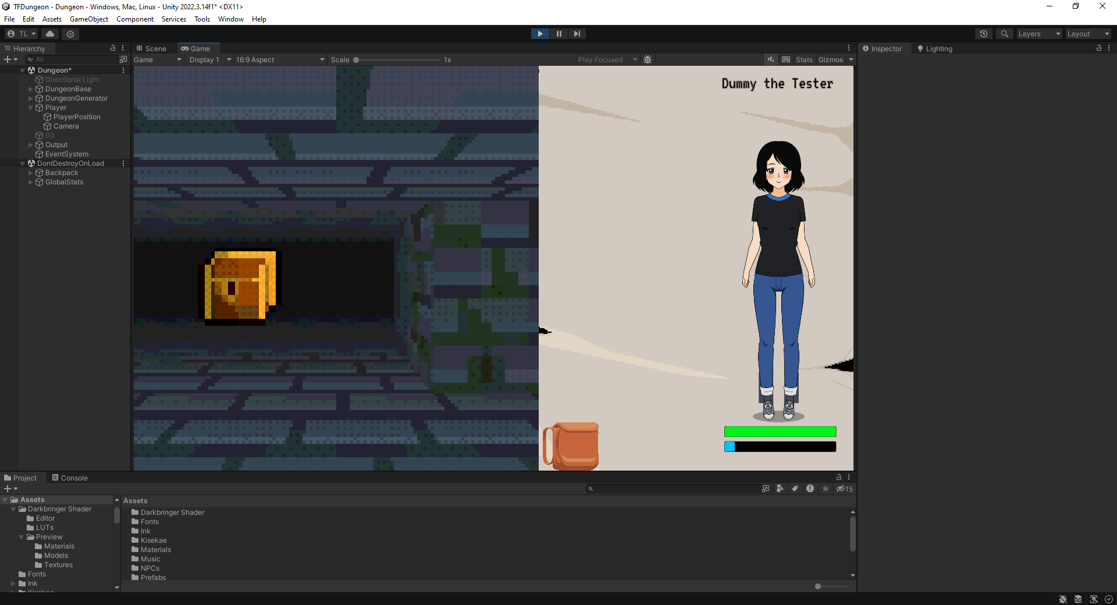Open the Unity cloud services icon

[50, 34]
